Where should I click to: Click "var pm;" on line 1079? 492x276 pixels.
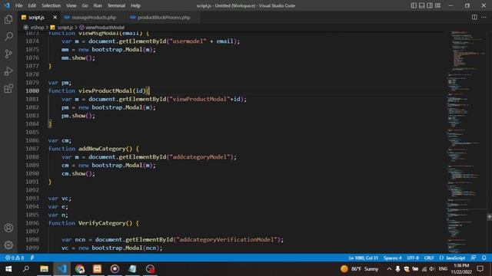coord(60,83)
